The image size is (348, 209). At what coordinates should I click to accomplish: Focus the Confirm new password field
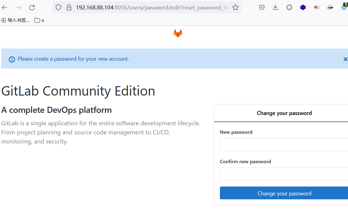(284, 174)
